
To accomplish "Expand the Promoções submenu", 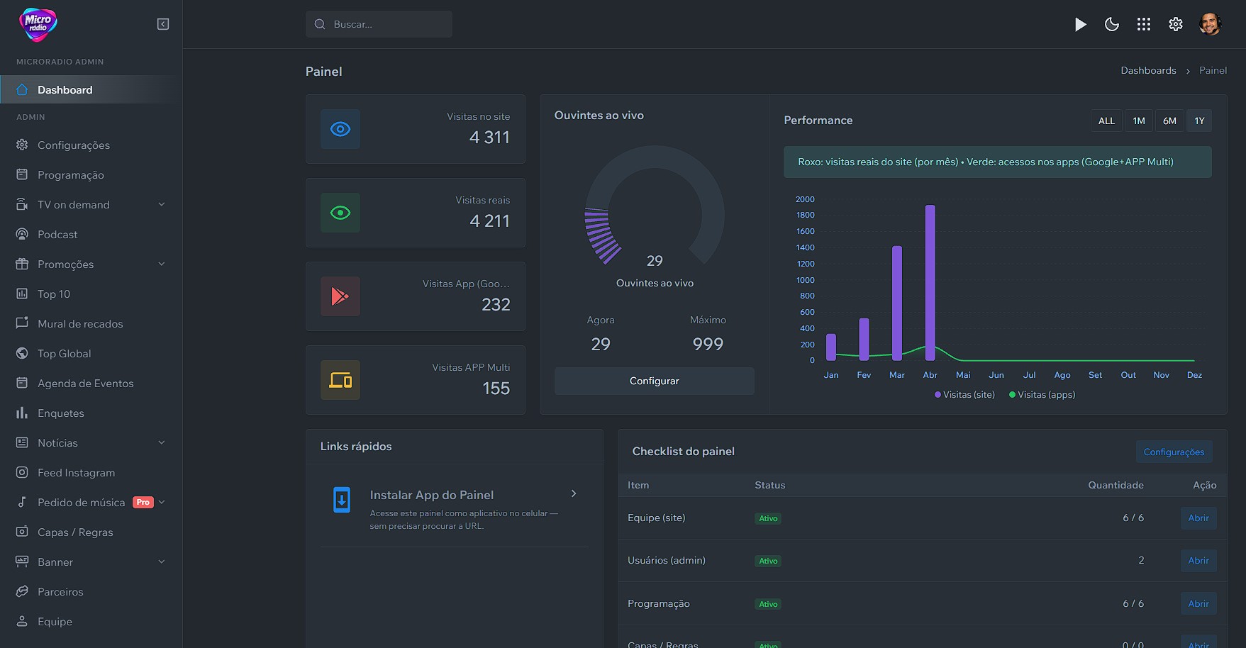I will (162, 264).
